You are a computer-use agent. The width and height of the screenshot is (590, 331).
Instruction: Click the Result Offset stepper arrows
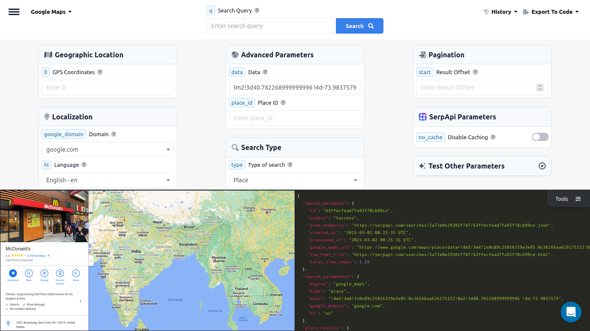[540, 87]
